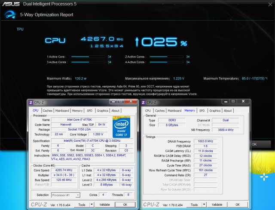Click the Intel Core i7 4770K name field
Screen dimensions: 275x210
click(79, 119)
